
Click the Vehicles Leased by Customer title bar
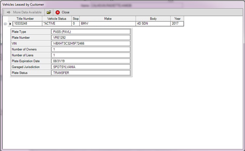(x=122, y=5)
